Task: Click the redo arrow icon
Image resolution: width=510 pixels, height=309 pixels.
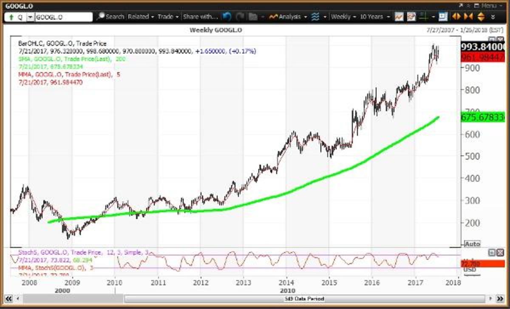Action: click(240, 17)
